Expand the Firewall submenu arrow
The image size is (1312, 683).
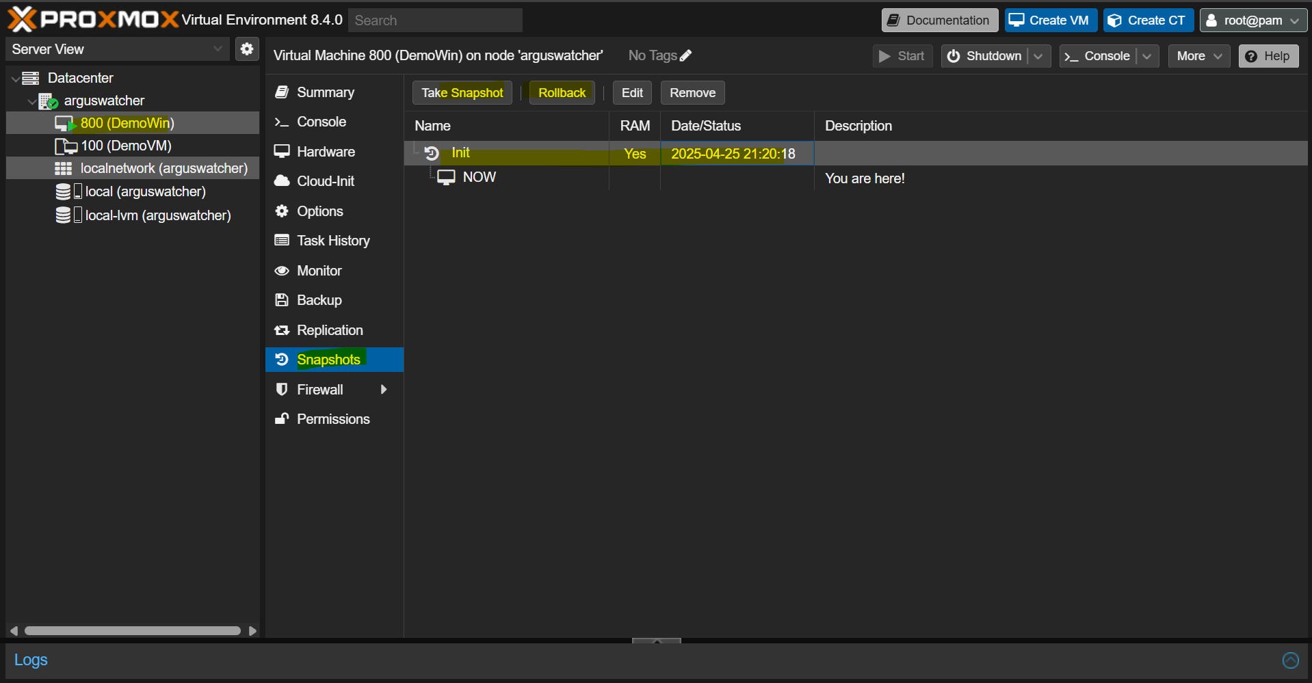384,390
